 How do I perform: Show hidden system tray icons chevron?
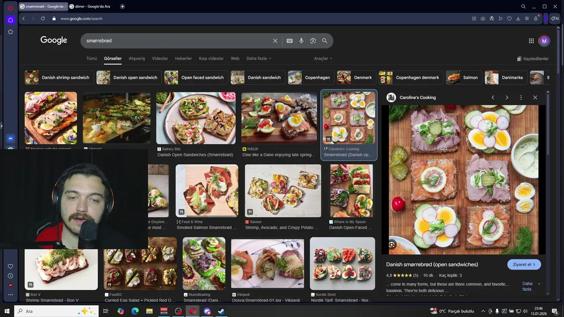pos(483,311)
